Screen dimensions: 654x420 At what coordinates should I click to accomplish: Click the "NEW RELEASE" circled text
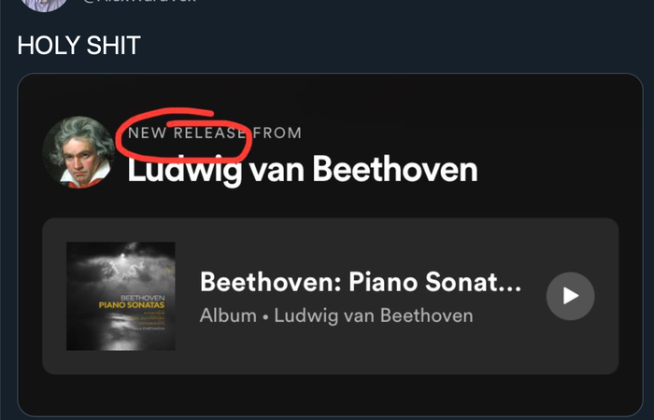pos(187,133)
